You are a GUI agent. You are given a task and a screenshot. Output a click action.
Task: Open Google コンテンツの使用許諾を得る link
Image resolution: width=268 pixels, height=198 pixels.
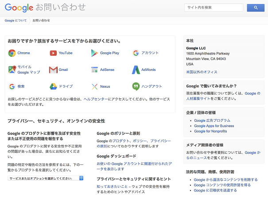(222, 185)
